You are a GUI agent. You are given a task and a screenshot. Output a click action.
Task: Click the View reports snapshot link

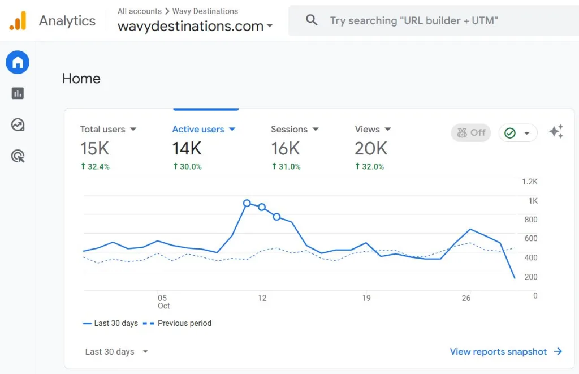[x=499, y=351]
